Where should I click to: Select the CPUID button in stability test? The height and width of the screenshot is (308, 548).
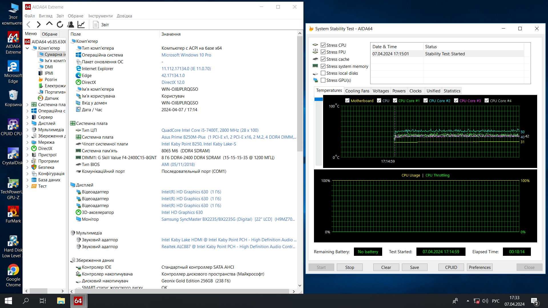click(x=451, y=267)
